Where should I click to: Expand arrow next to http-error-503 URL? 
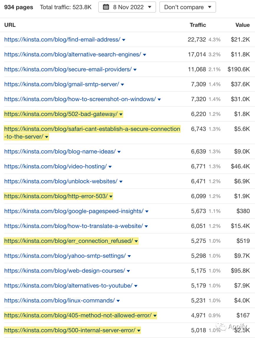pyautogui.click(x=111, y=196)
